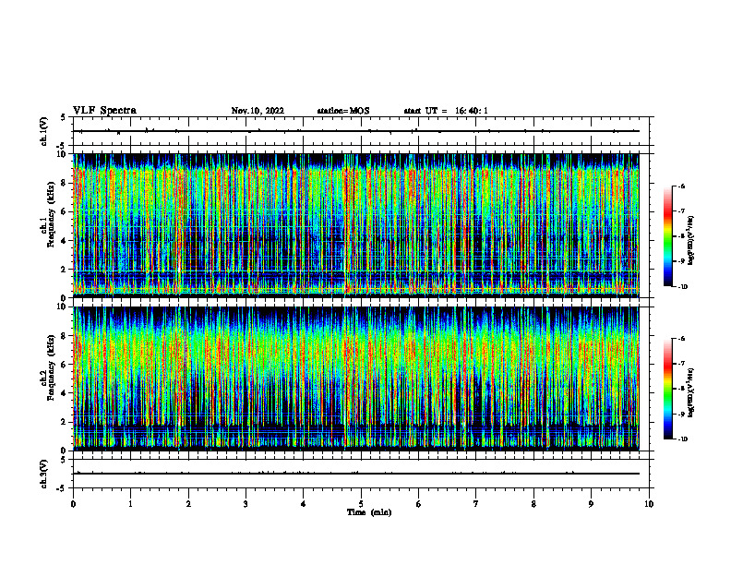The height and width of the screenshot is (565, 731).
Task: Click the "8" kHz tick on ch.2 axis
Action: tap(65, 336)
